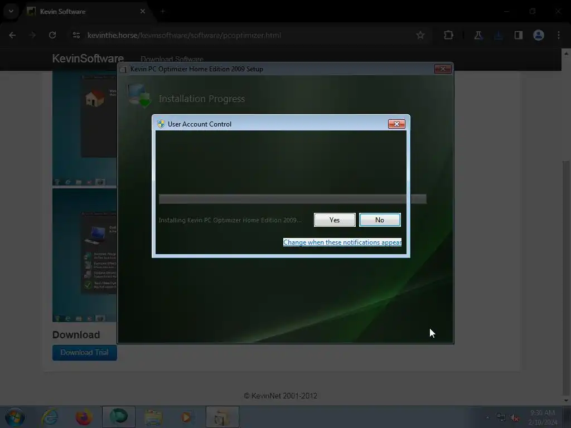Click the KevinNet 2001-2012 copyright text
The image size is (571, 428).
280,396
